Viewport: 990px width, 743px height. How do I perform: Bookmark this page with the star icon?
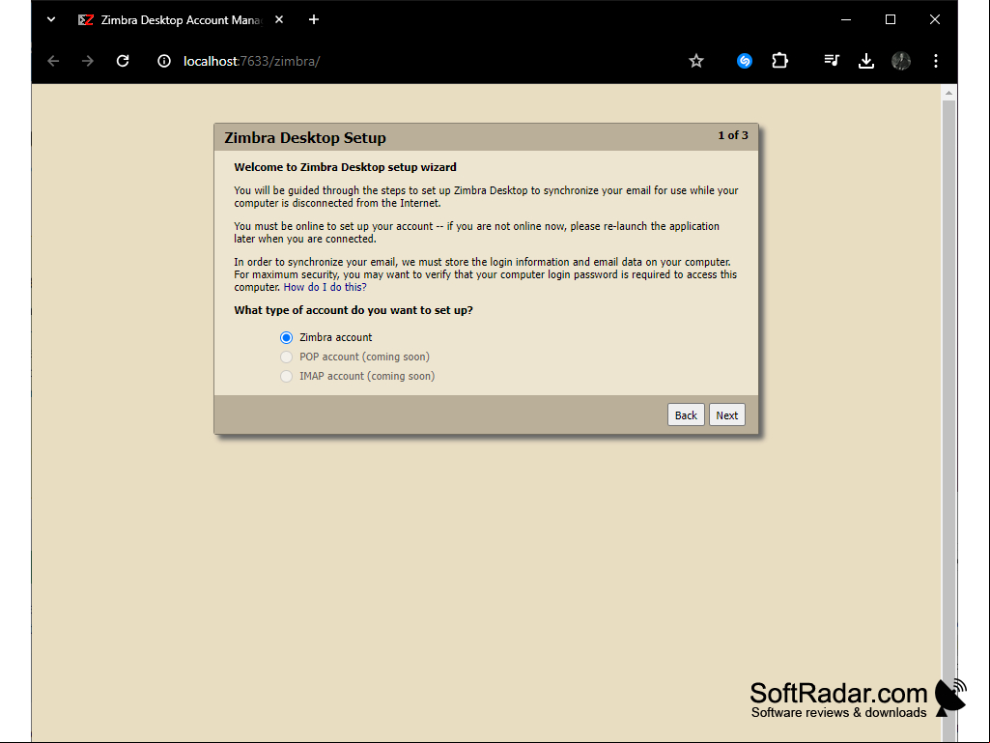695,61
